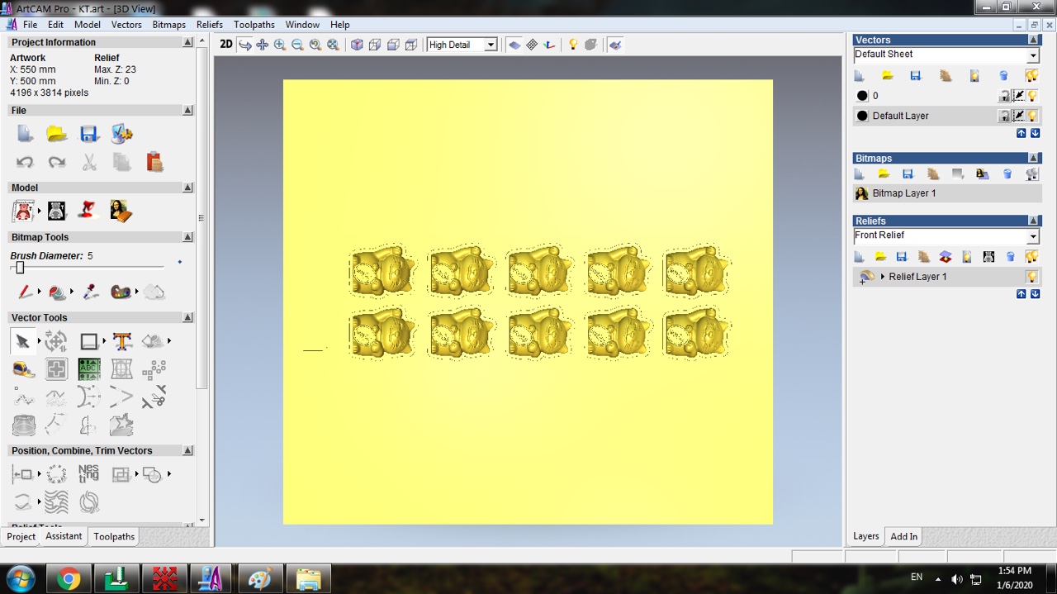The width and height of the screenshot is (1057, 594).
Task: Toggle visibility bulb of Default Layer
Action: point(1032,116)
